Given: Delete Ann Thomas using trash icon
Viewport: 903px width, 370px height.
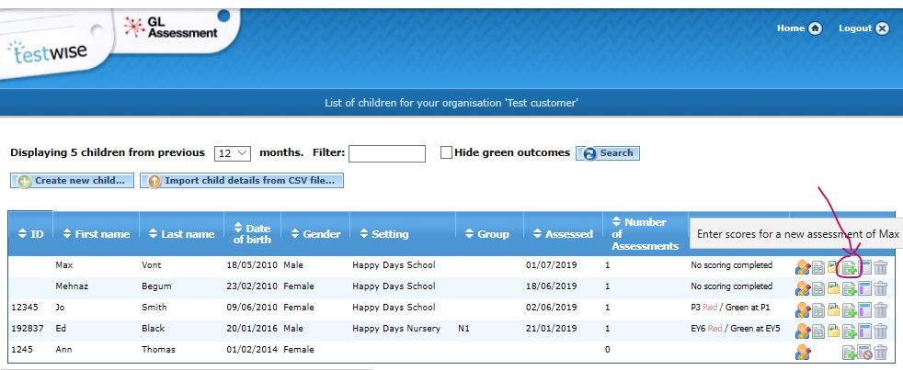Looking at the screenshot, I should click(x=881, y=352).
